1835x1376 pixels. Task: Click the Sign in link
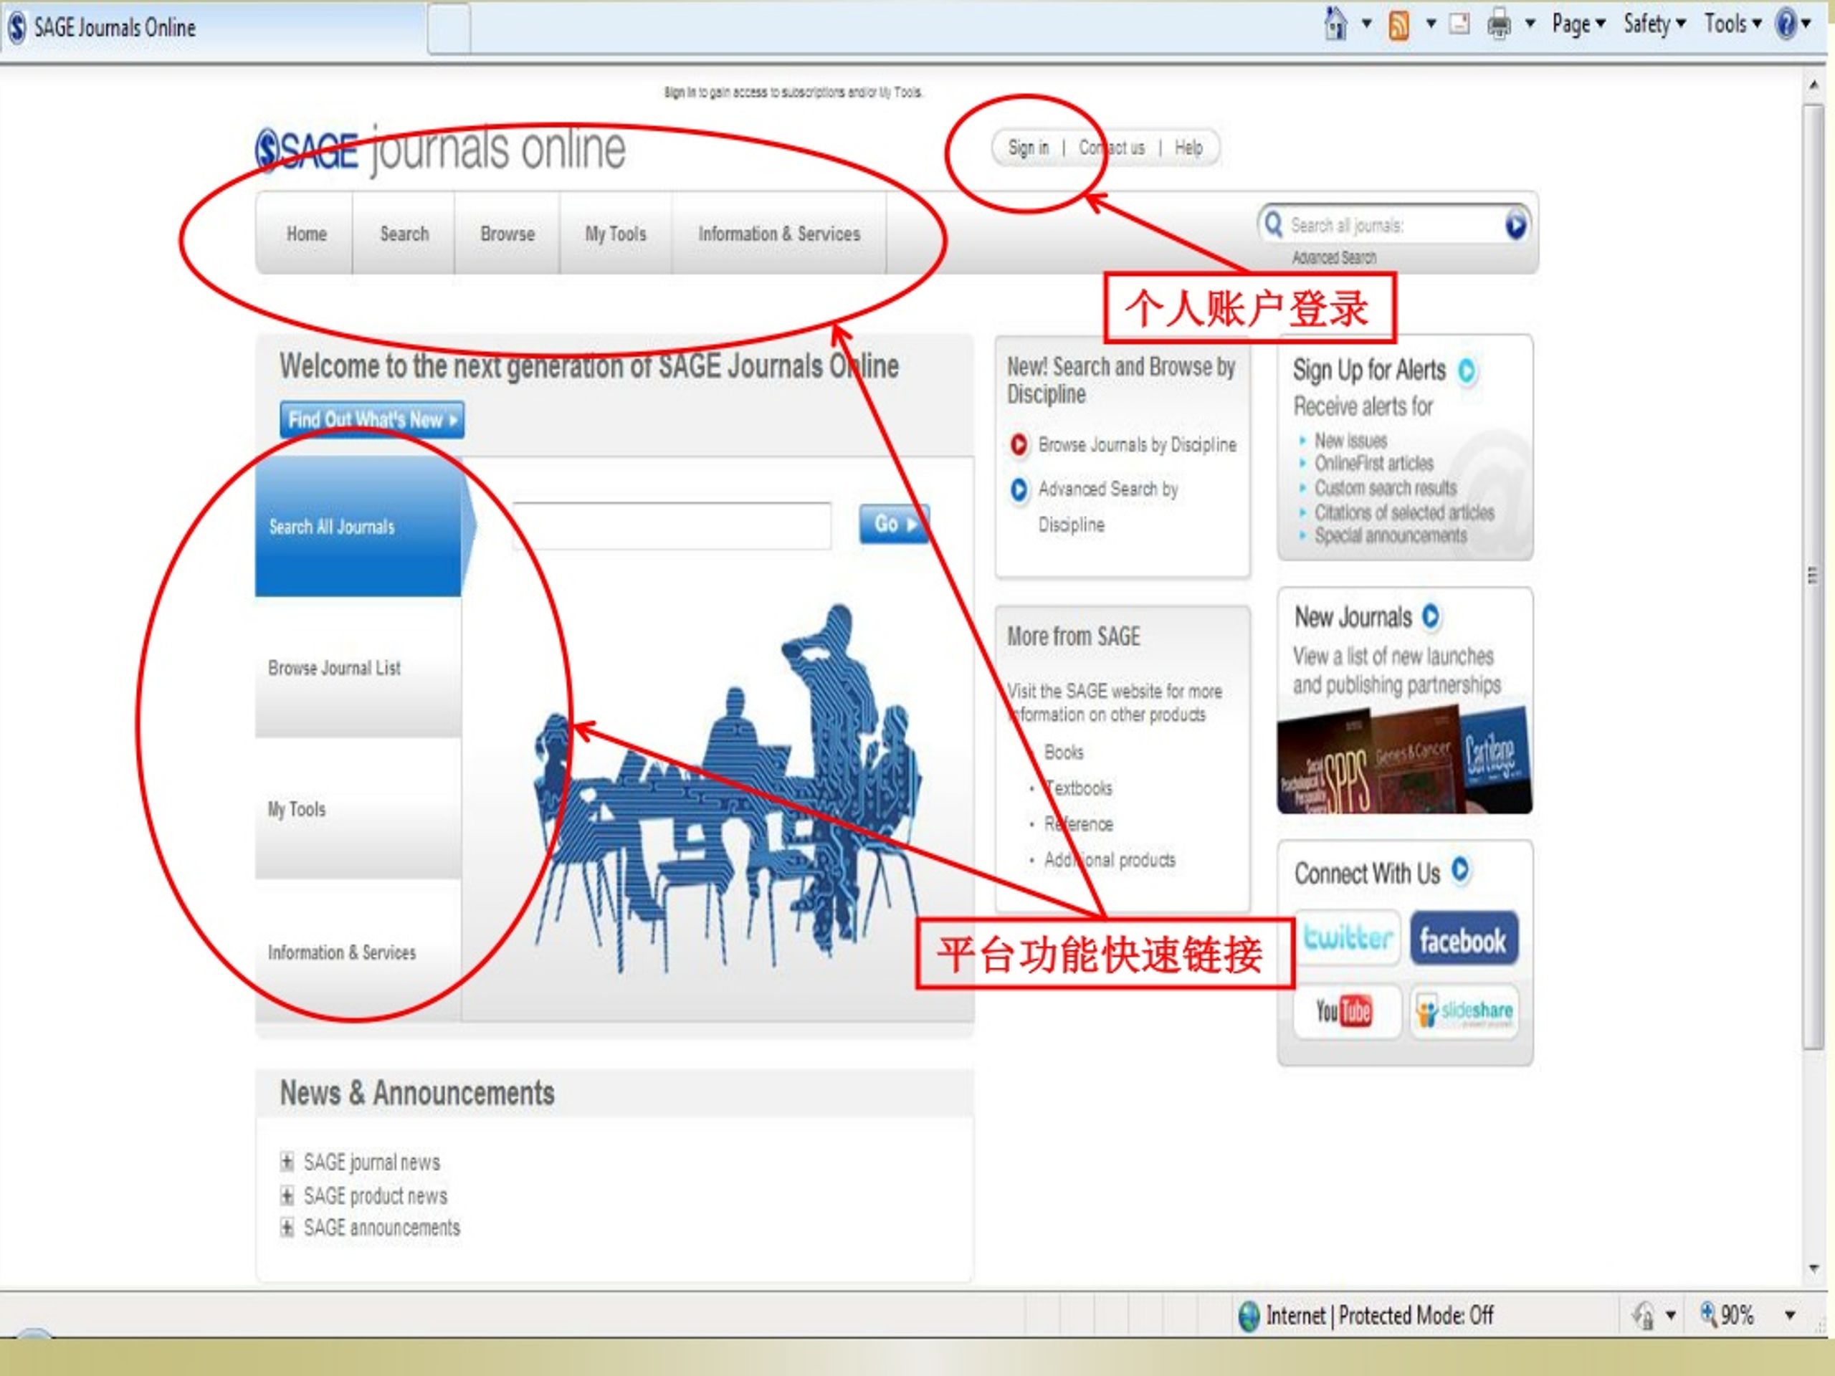(1028, 148)
